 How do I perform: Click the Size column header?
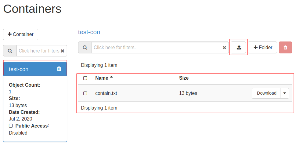[184, 78]
